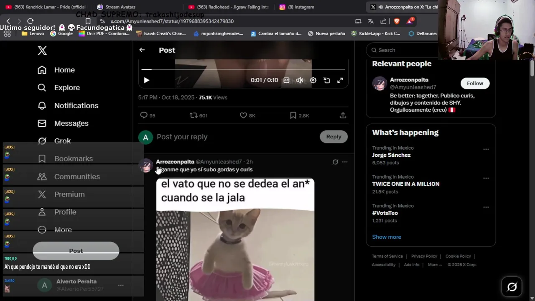535x301 pixels.
Task: Open Cookie Policy link
Action: pos(458,256)
